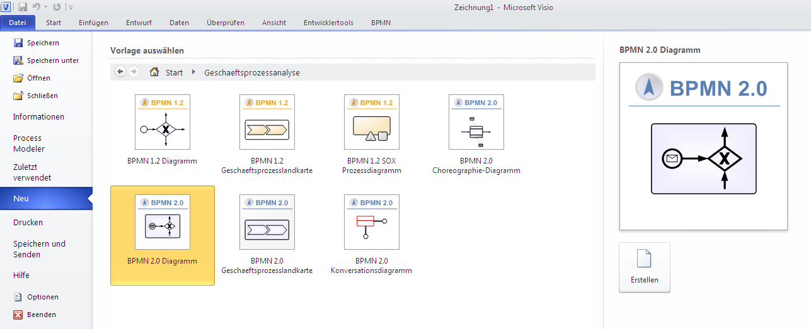The width and height of the screenshot is (811, 329).
Task: Click the 'BPMN 1.2 Diagramm' label text
Action: 162,161
